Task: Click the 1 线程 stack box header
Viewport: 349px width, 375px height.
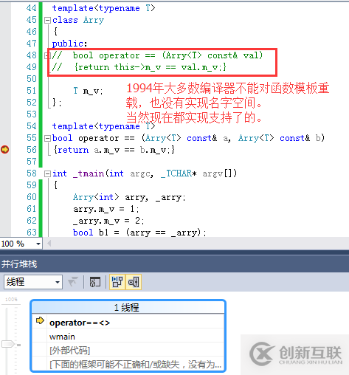Action: pos(128,307)
